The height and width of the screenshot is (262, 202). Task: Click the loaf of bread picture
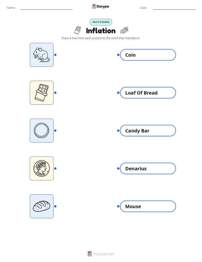coord(42,206)
